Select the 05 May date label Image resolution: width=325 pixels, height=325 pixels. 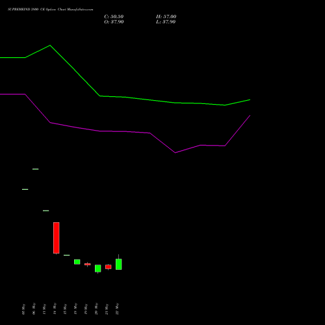click(x=23, y=309)
